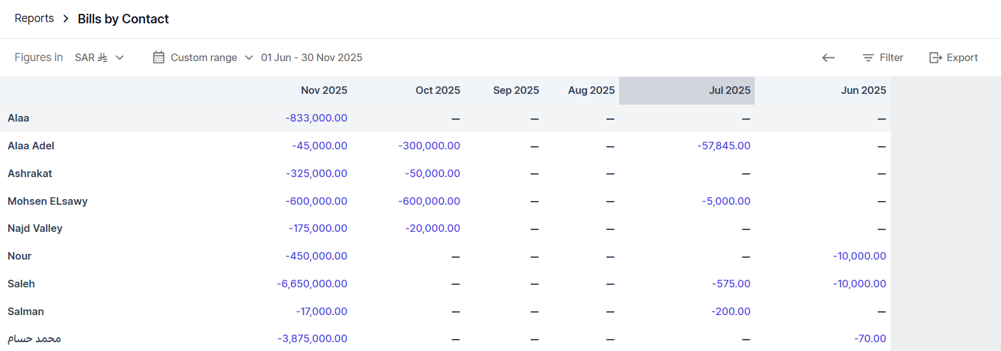Select the Nov 2025 column header
The image size is (1001, 351).
point(324,90)
